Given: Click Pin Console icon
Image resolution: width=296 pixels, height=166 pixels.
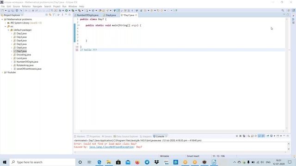Looking at the screenshot, I should 268,136.
